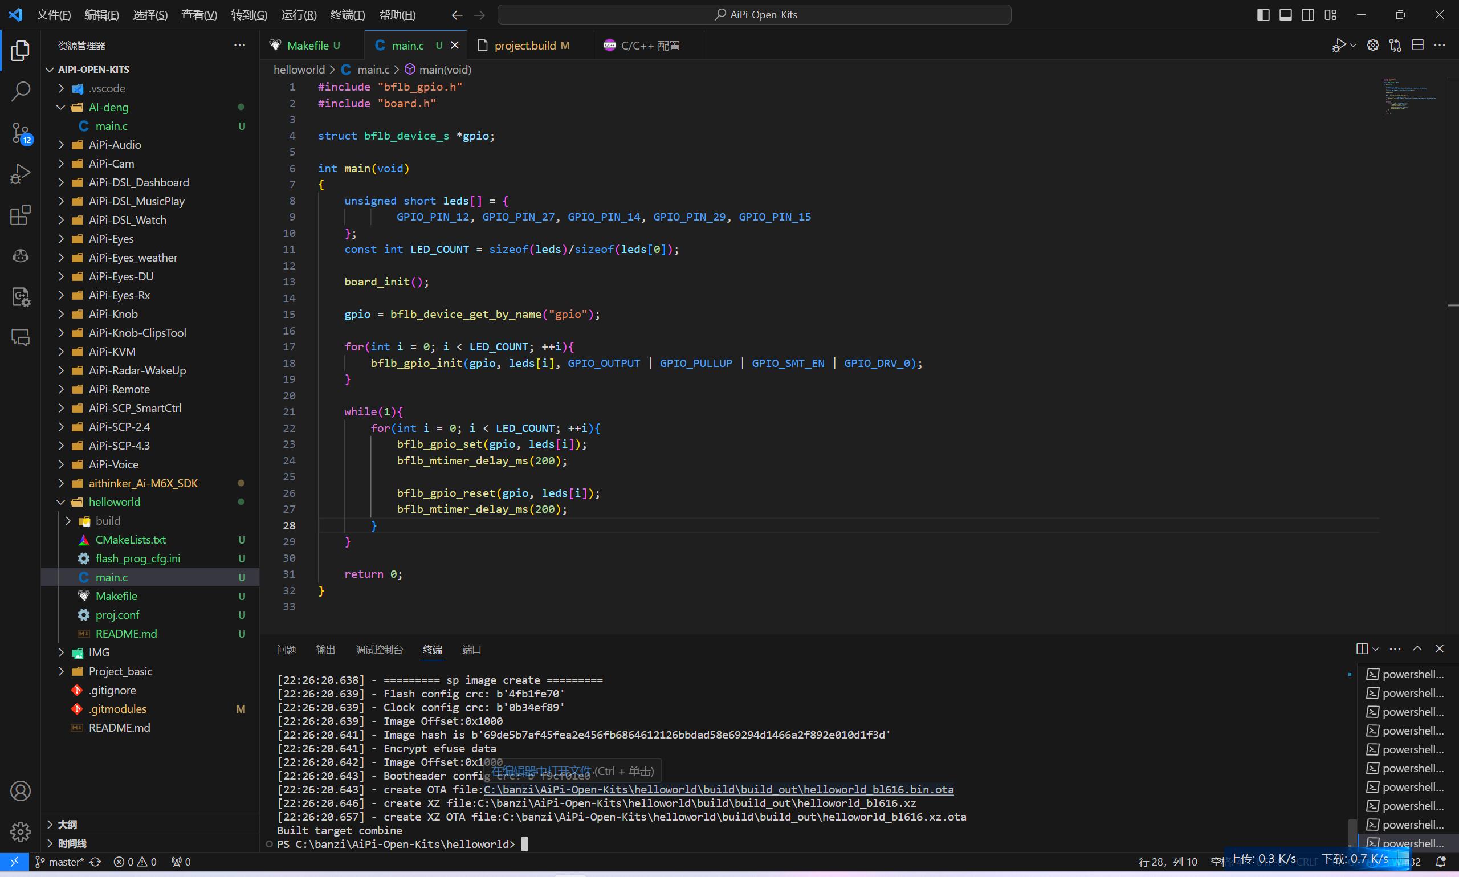Screen dimensions: 1459x877
Task: Close the terminal panel
Action: (x=1440, y=649)
